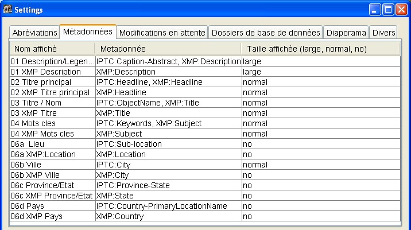Click the Taille affichée column header
411x230 pixels.
click(320, 49)
